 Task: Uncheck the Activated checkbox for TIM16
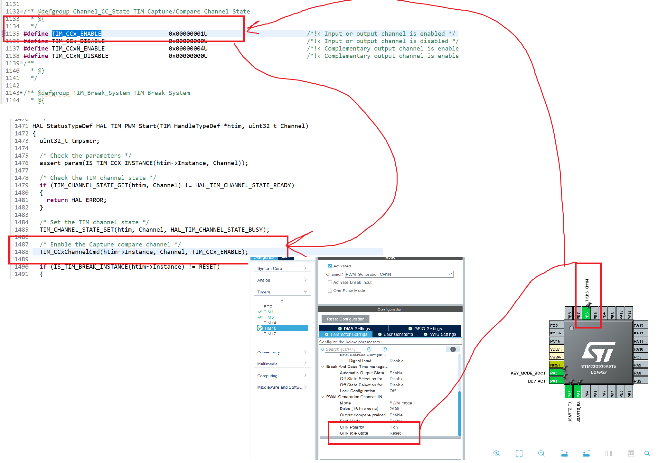330,266
